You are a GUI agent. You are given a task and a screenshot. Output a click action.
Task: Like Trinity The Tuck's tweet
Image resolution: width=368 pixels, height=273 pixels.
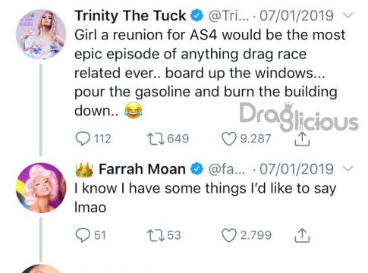pyautogui.click(x=228, y=139)
